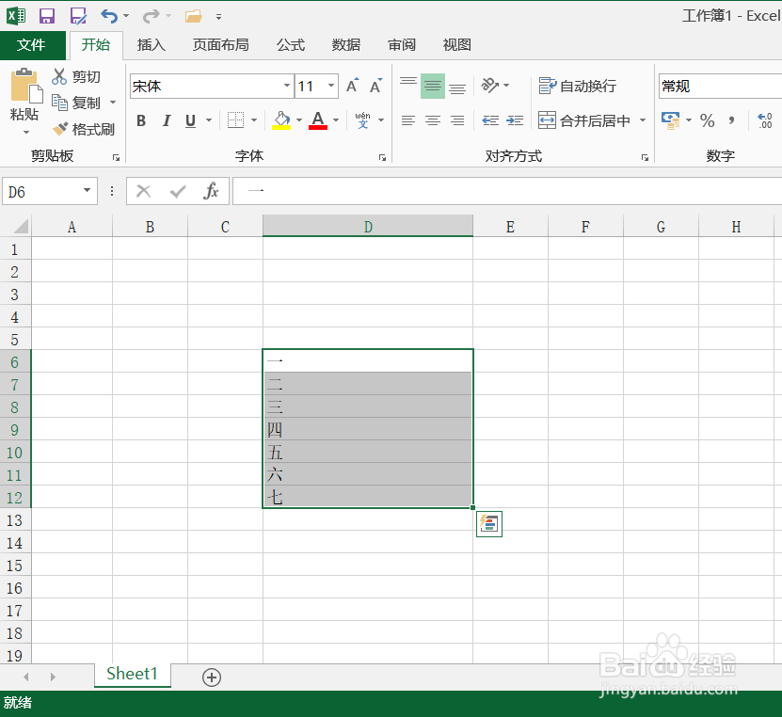Click the Open folder icon in quick access toolbar

pyautogui.click(x=193, y=16)
